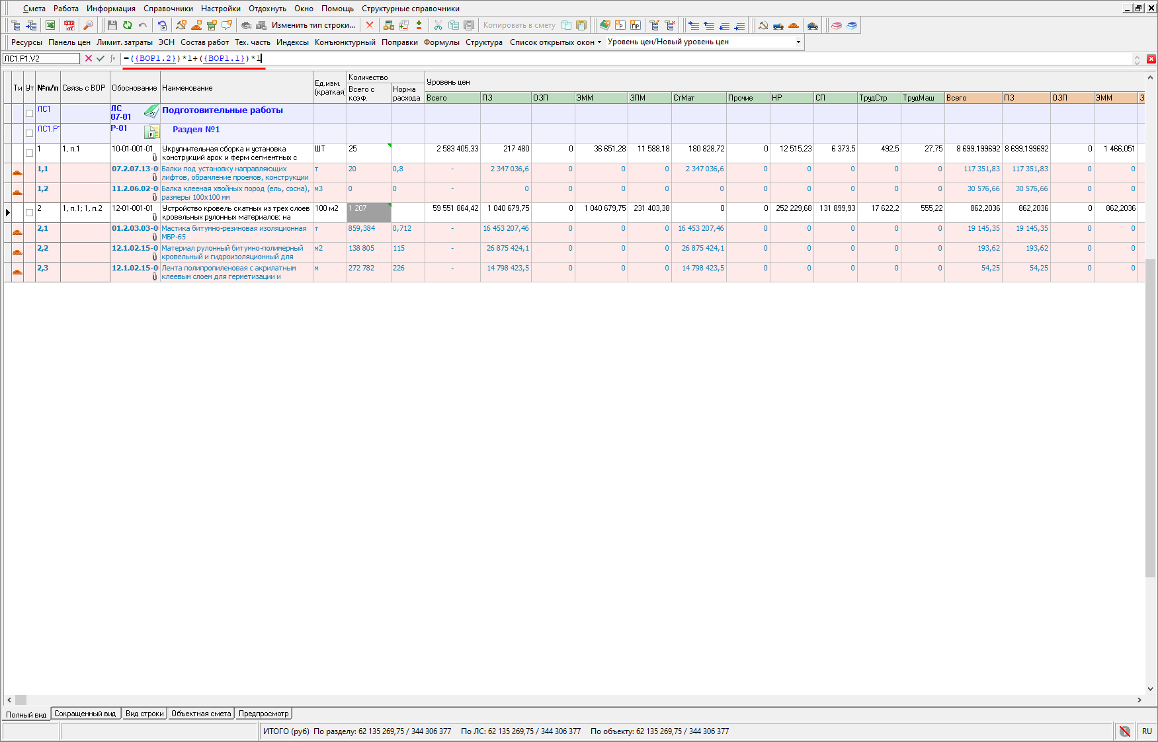Tick the checkbox for position 2
The width and height of the screenshot is (1158, 742).
click(29, 212)
